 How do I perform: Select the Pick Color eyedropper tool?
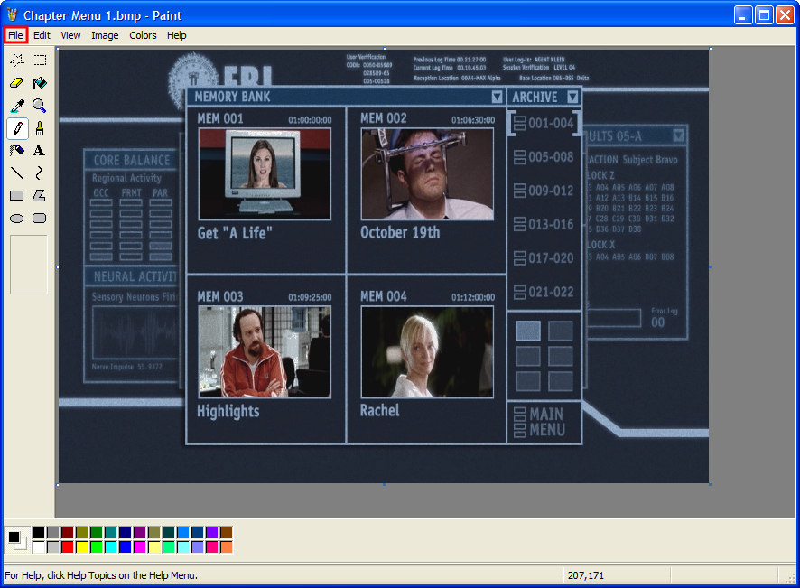(x=17, y=106)
